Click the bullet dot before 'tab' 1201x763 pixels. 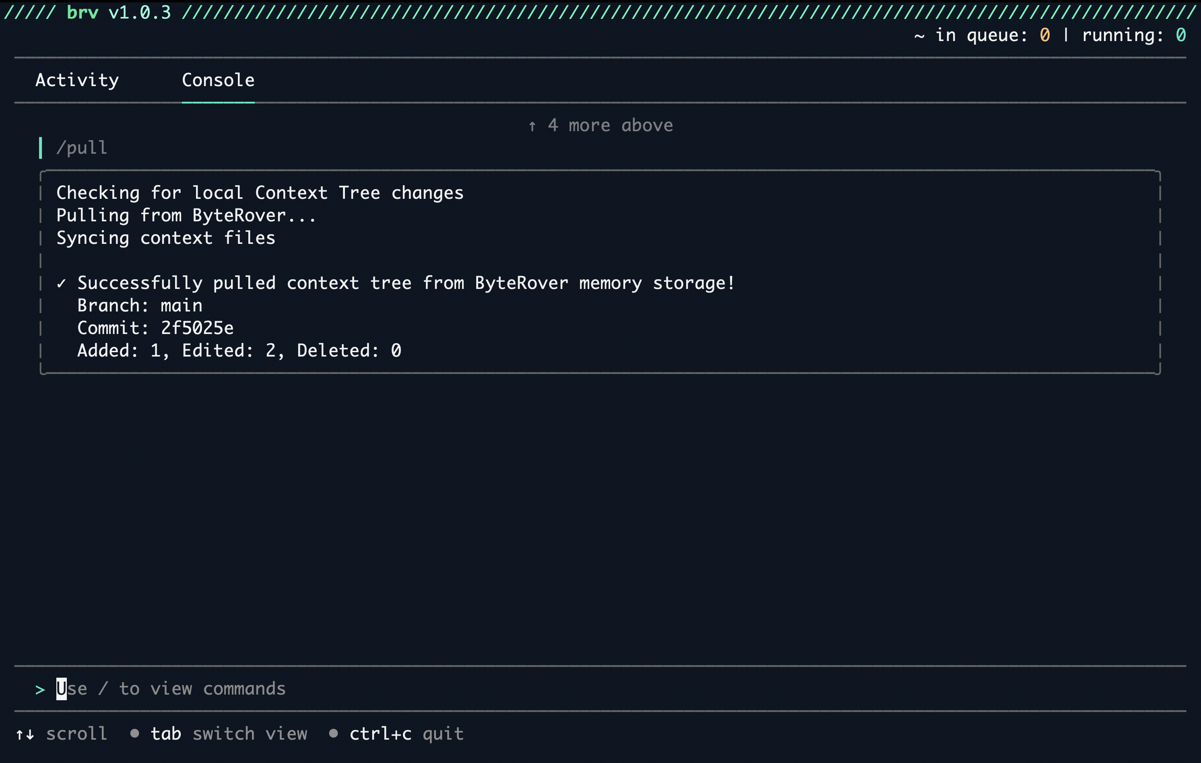coord(134,733)
